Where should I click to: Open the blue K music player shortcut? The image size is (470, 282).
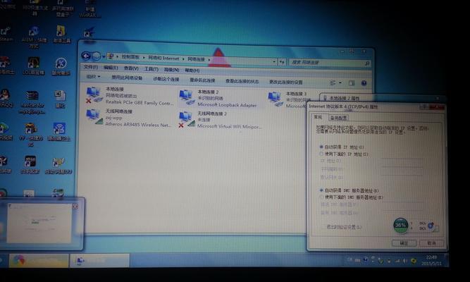(x=61, y=66)
